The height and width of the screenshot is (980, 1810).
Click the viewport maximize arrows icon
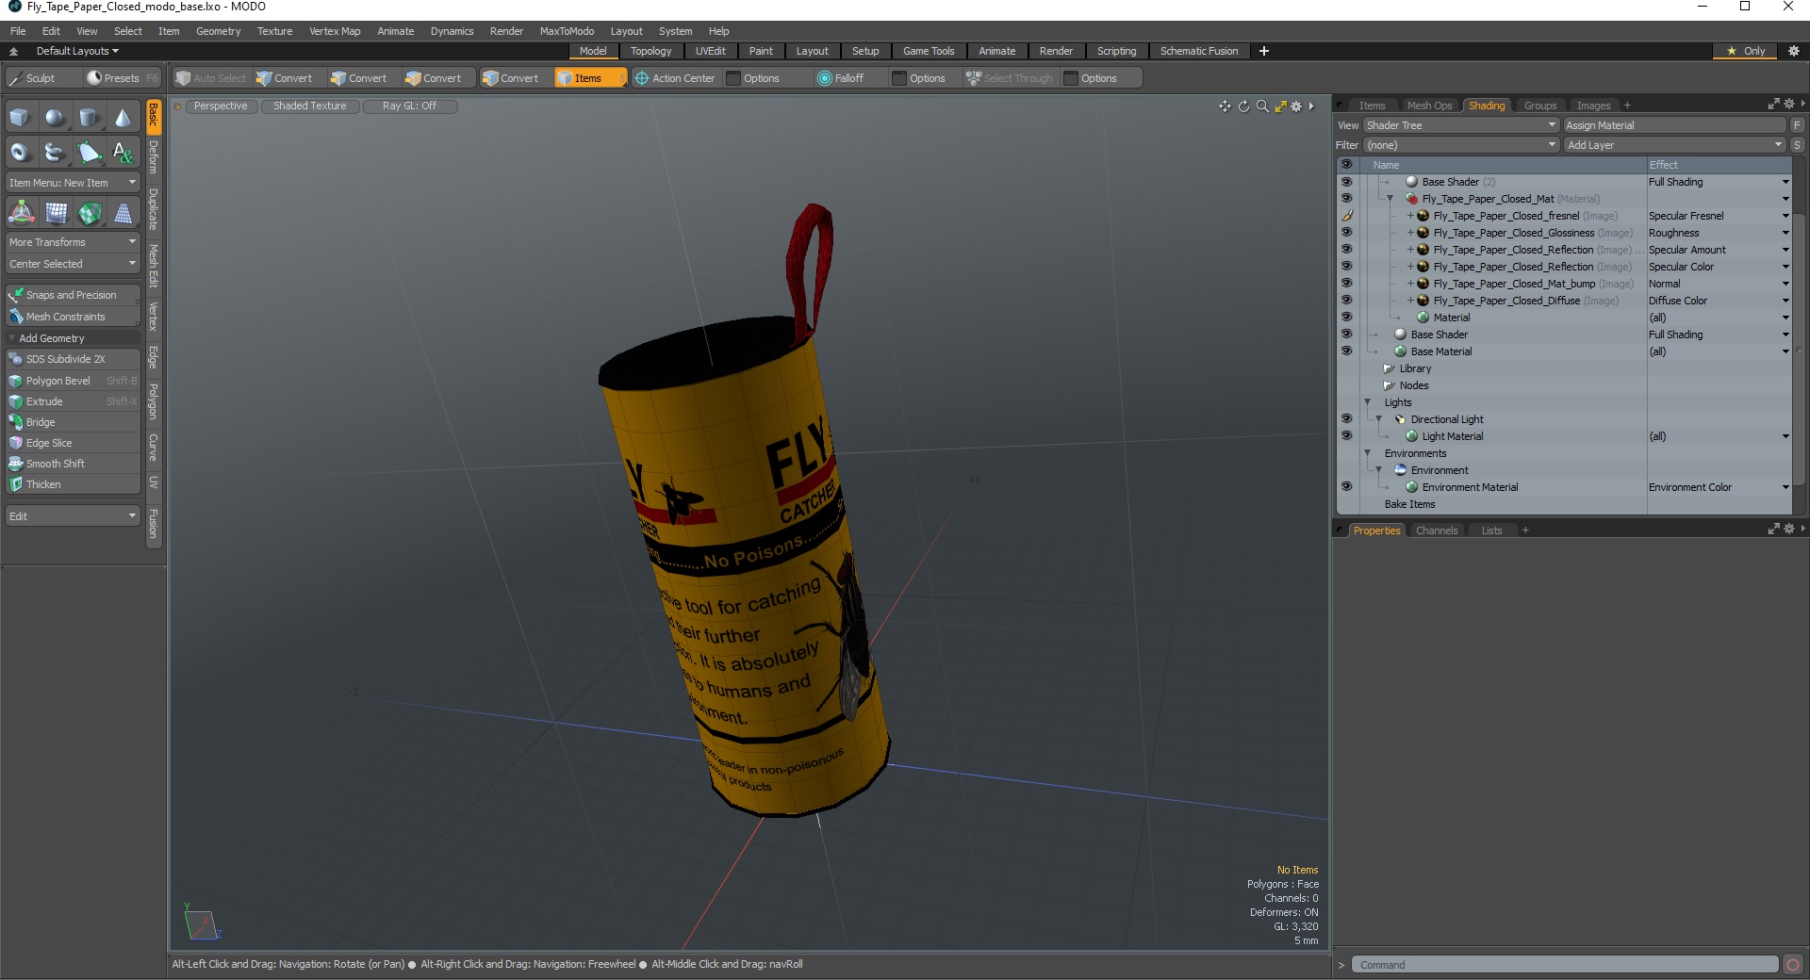pyautogui.click(x=1280, y=106)
